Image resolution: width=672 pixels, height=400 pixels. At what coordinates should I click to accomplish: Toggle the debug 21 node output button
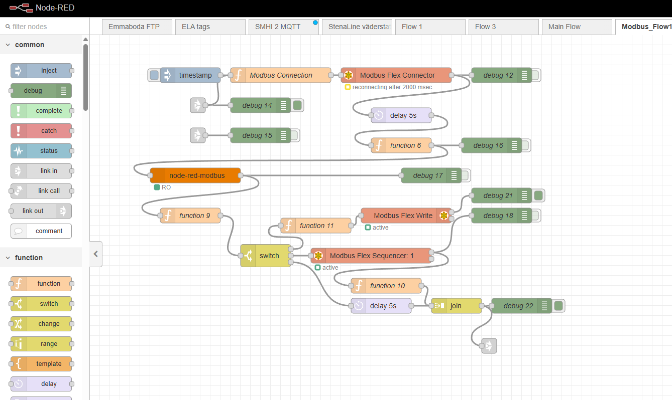(x=538, y=195)
